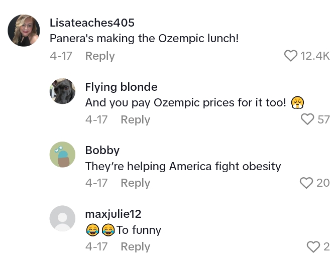Screen dimensions: 333x264
Task: Open the Flying blonde username link
Action: (121, 87)
